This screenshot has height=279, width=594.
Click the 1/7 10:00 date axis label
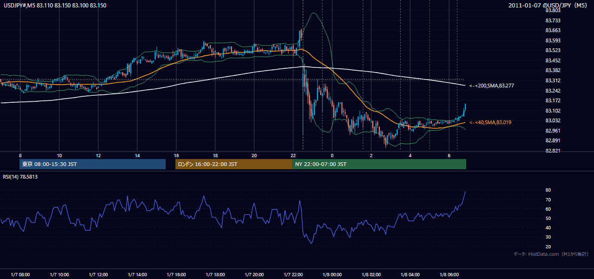pyautogui.click(x=59, y=275)
